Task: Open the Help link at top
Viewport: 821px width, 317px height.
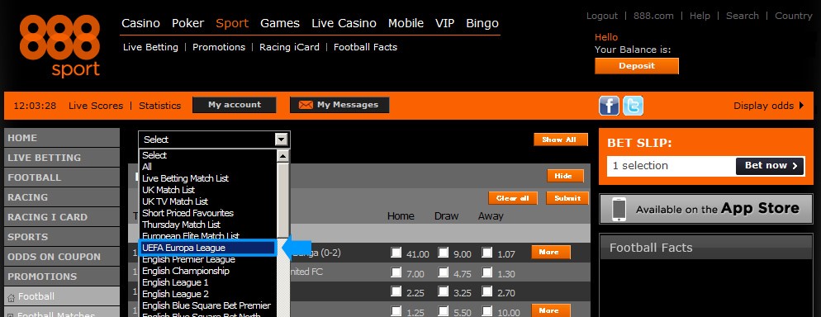Action: tap(700, 16)
